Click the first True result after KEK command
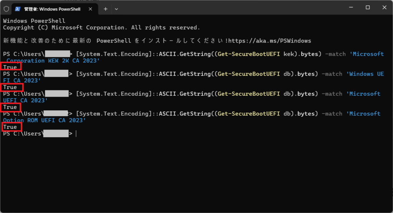 [10, 67]
